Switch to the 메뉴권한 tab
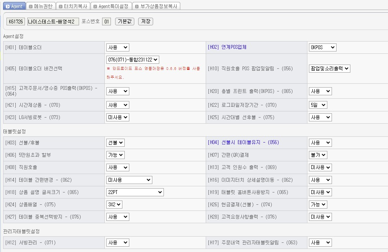 click(x=41, y=6)
